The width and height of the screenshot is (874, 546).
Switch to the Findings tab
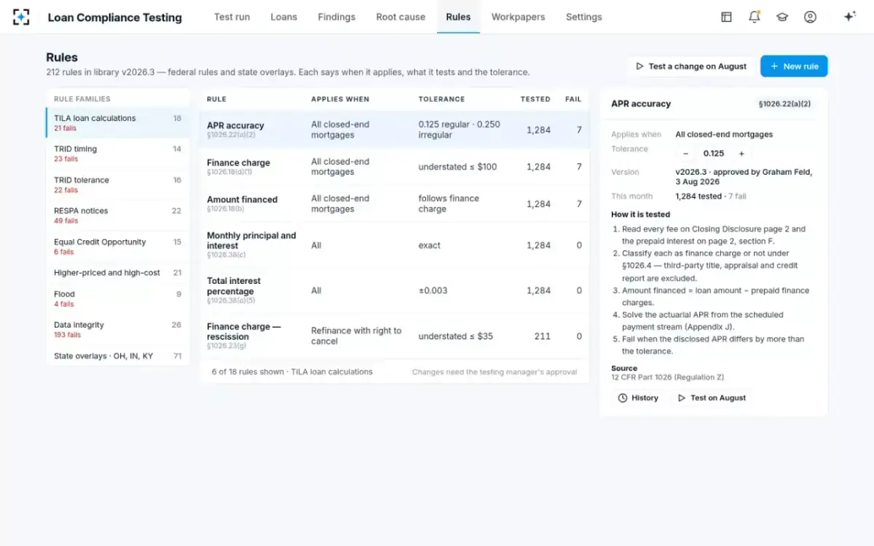pos(336,17)
